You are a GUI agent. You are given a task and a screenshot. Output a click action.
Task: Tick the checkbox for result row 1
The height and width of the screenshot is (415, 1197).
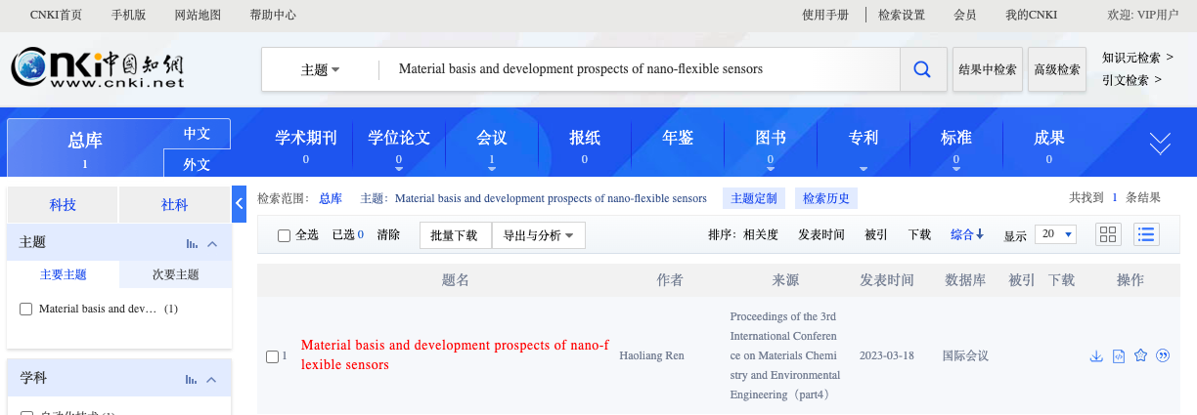(x=272, y=356)
